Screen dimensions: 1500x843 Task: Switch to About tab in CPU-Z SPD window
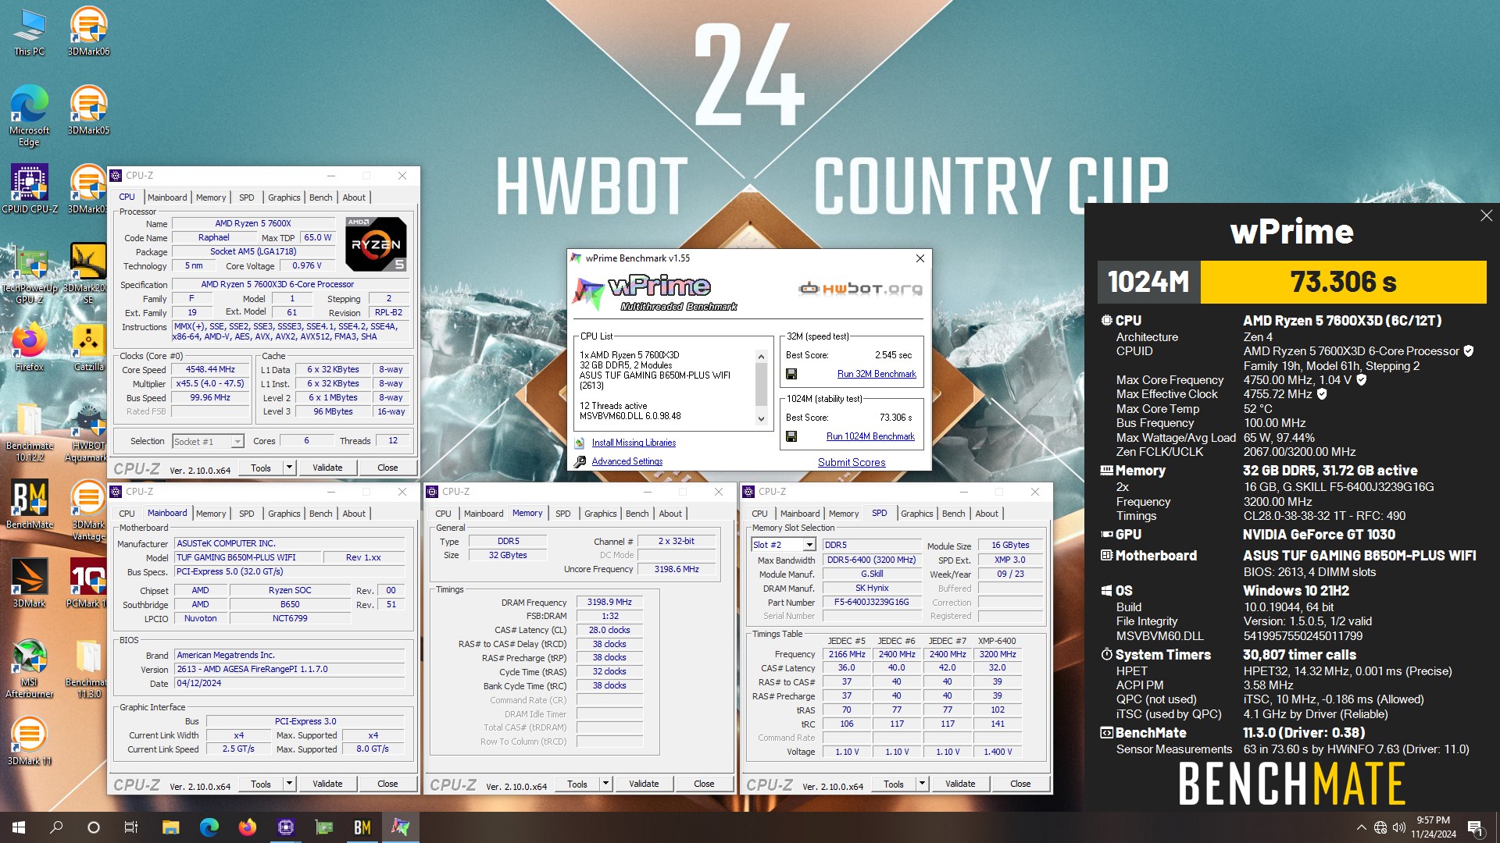click(987, 514)
